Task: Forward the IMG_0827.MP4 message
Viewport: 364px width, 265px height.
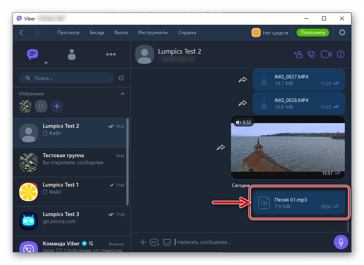Action: tap(242, 80)
